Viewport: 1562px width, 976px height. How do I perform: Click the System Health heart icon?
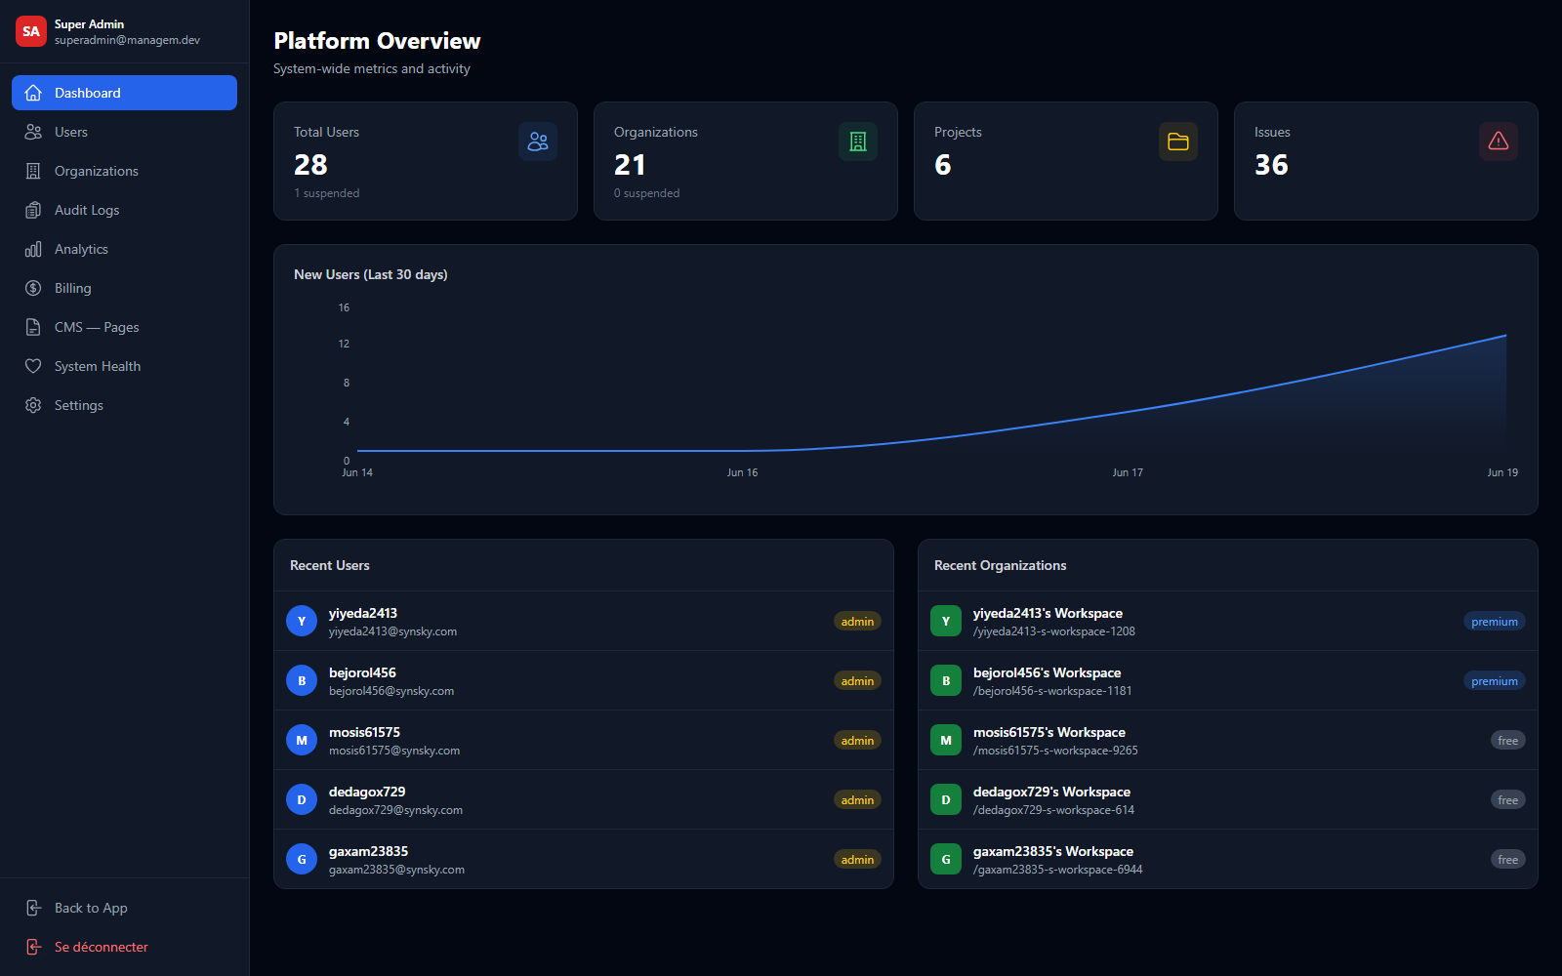click(x=33, y=366)
